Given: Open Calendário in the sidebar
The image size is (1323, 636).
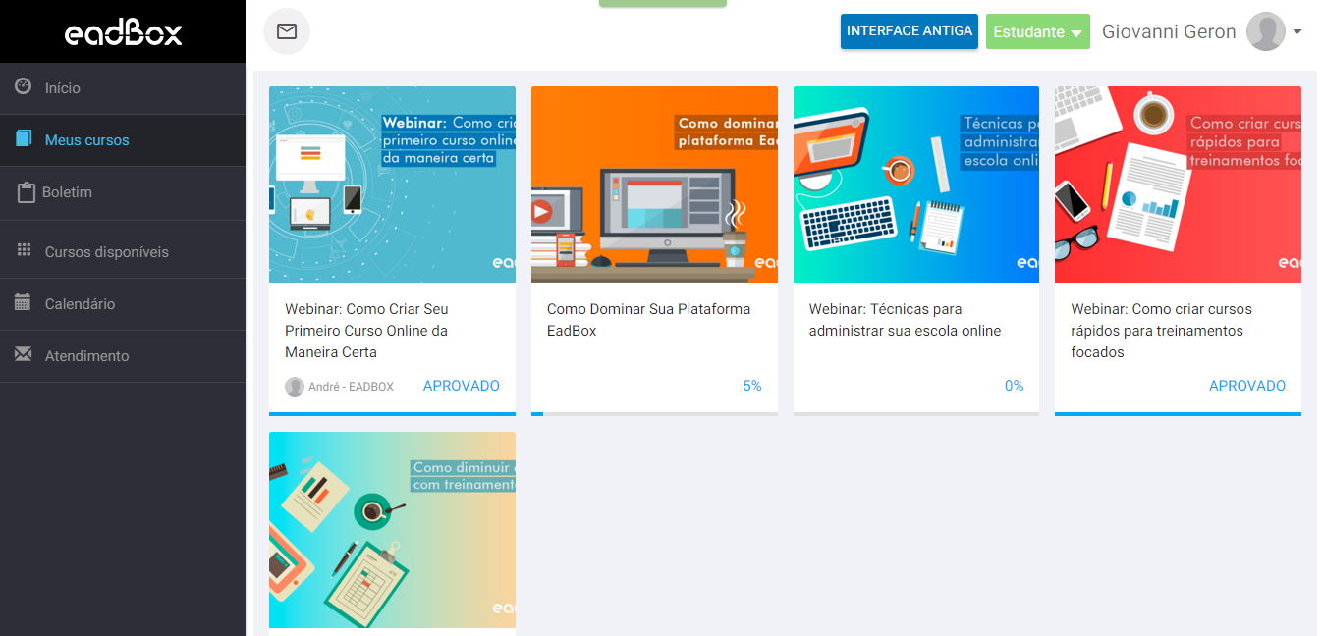Looking at the screenshot, I should 123,304.
